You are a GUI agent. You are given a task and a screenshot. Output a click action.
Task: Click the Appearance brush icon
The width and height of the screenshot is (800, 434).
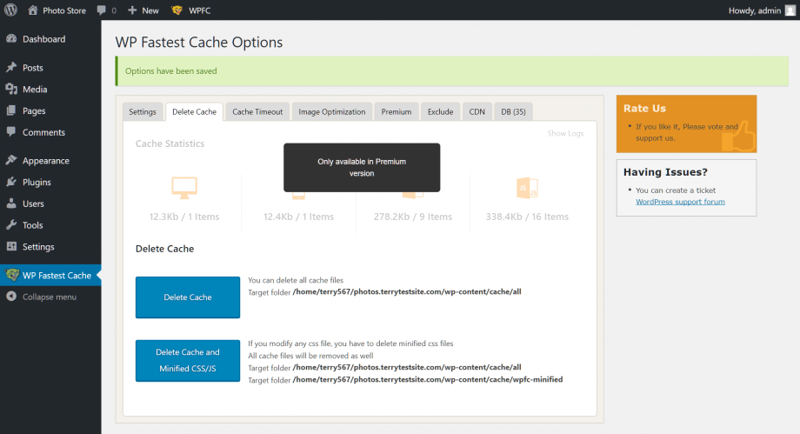11,160
